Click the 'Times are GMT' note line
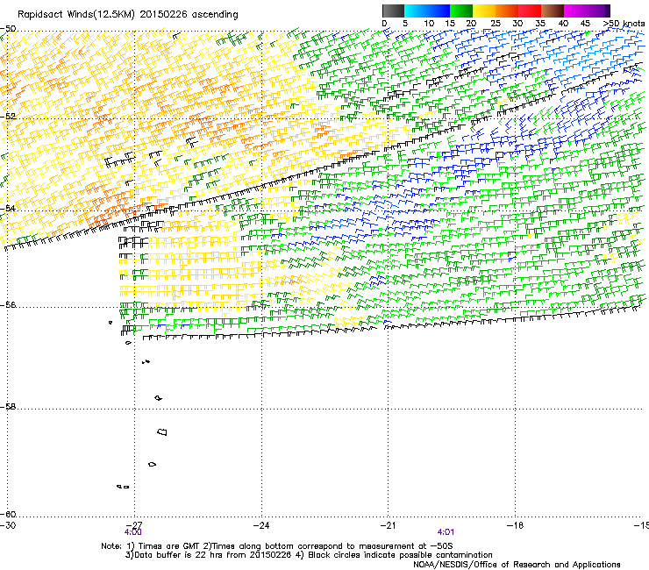Viewport: 649px width, 570px height. tap(277, 546)
